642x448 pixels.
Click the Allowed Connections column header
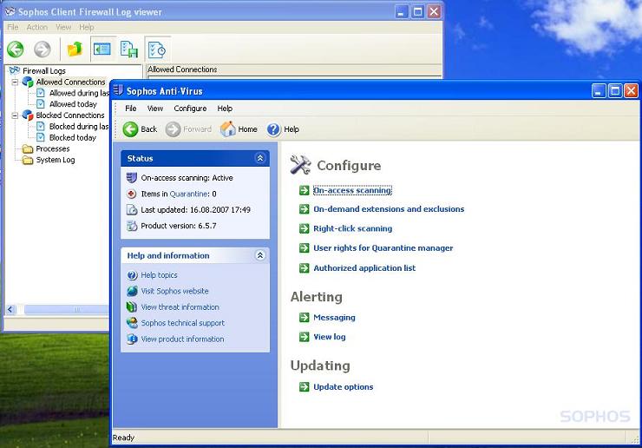tap(293, 69)
